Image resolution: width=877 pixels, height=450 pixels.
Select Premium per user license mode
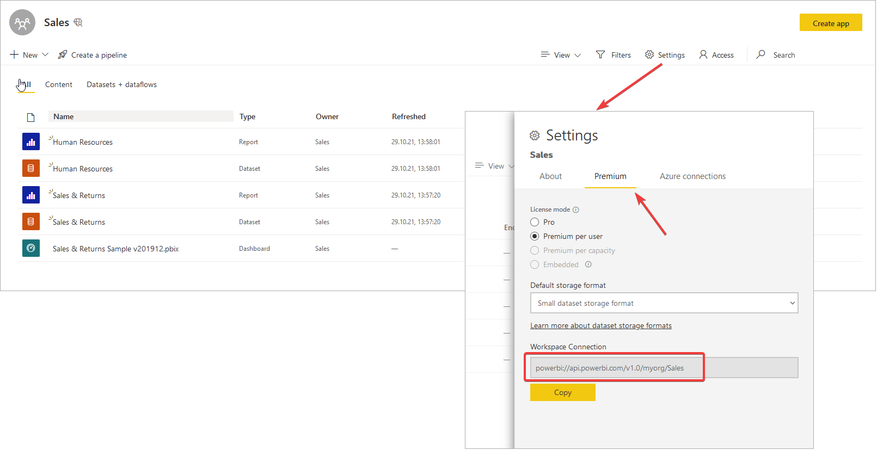(x=535, y=236)
